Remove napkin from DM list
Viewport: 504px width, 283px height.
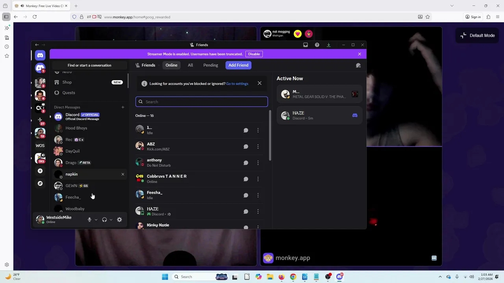coord(123,174)
